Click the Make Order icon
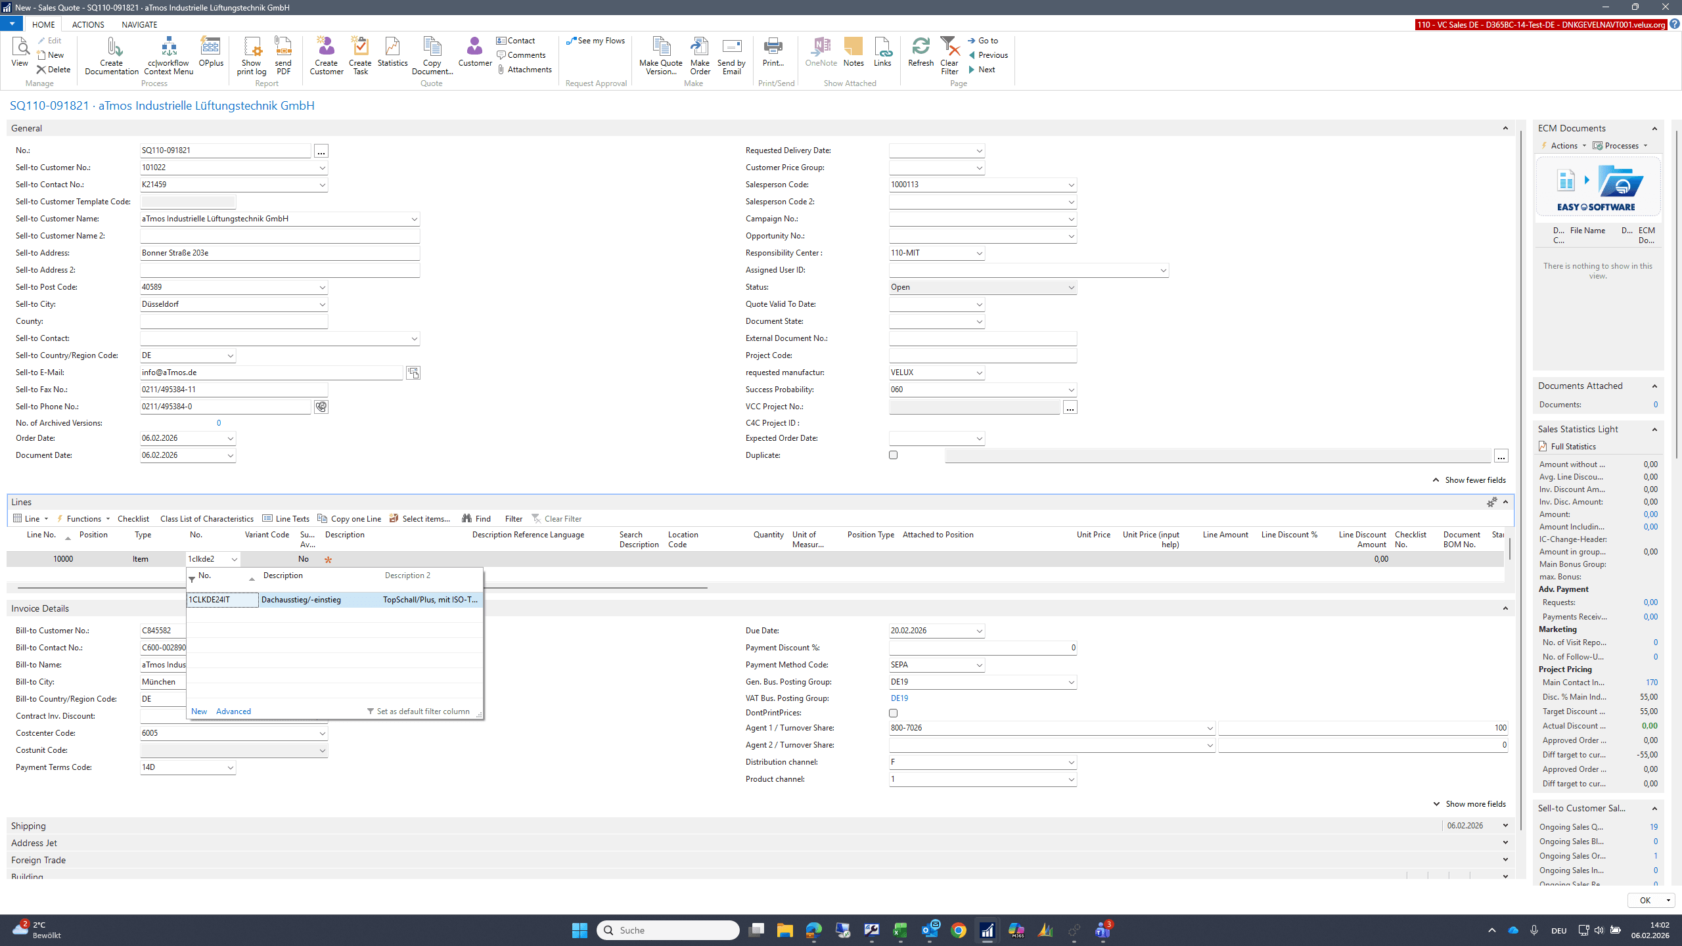 pyautogui.click(x=700, y=56)
